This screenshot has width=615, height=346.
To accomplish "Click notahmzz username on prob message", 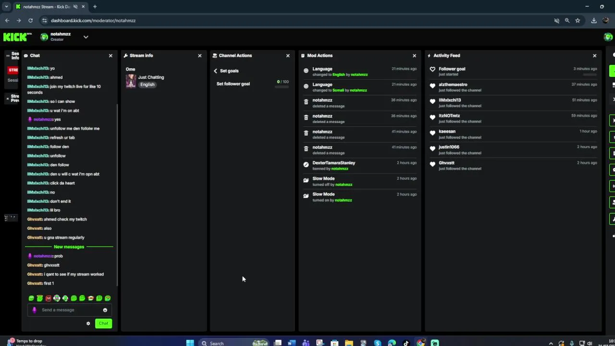I will (43, 256).
